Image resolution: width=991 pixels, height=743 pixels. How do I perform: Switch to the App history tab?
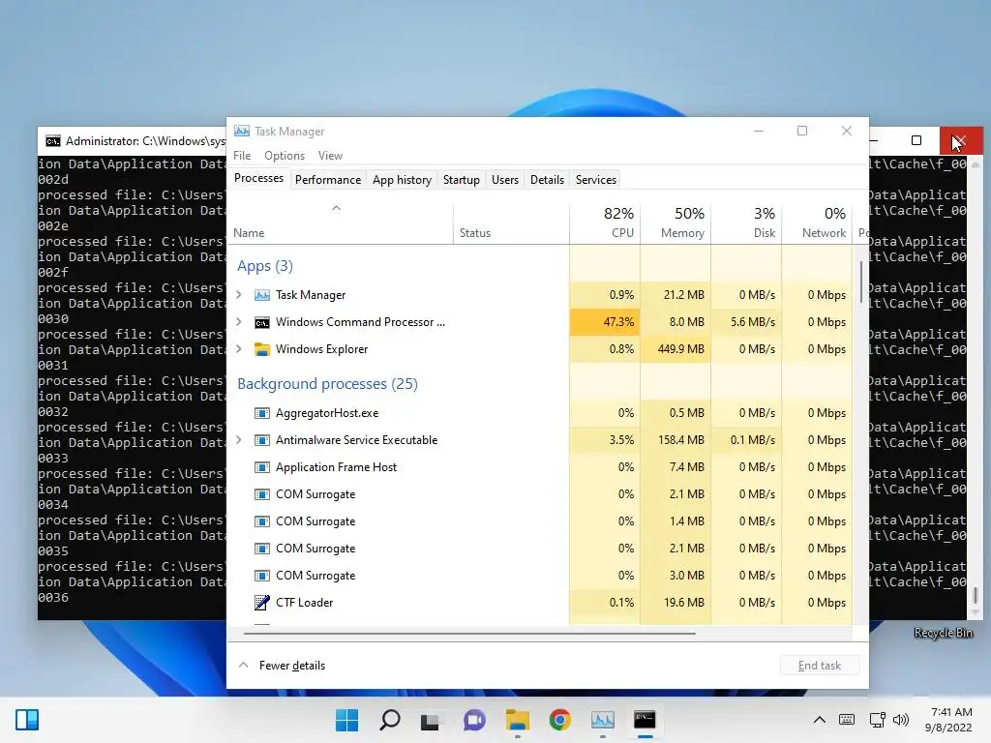tap(402, 179)
